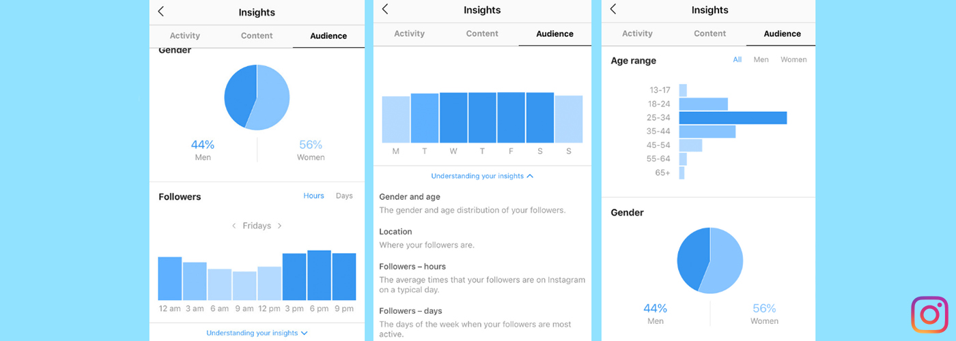This screenshot has height=341, width=956.
Task: Collapse Understanding your insights below the weekday chart
Action: tap(482, 176)
